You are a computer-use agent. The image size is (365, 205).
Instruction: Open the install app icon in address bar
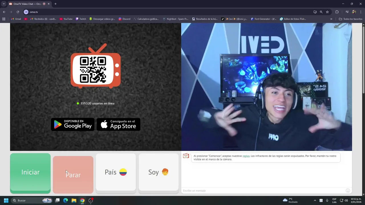point(315,12)
